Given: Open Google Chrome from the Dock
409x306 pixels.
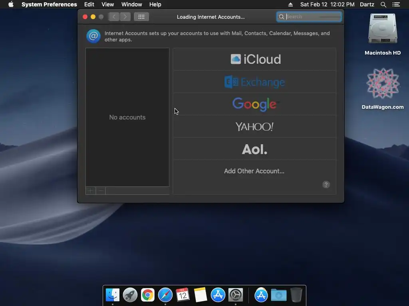Looking at the screenshot, I should tap(148, 295).
